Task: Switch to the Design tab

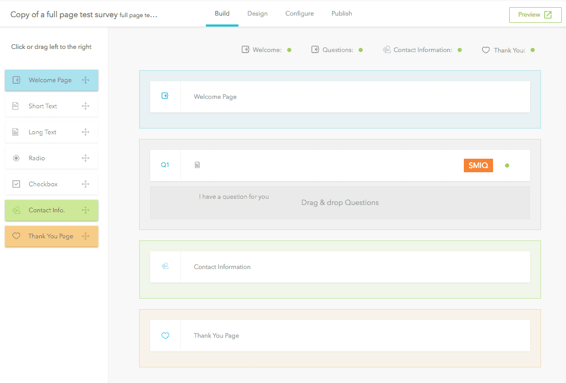Action: (x=257, y=14)
